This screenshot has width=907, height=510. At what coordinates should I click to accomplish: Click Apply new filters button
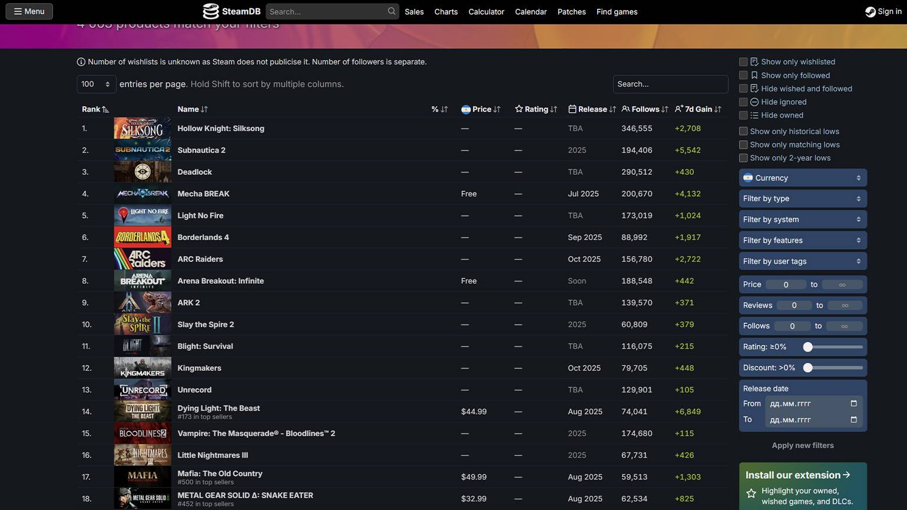pos(803,445)
